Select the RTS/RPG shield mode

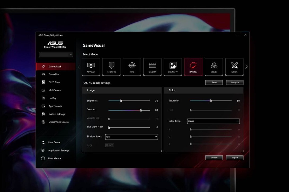[111, 67]
